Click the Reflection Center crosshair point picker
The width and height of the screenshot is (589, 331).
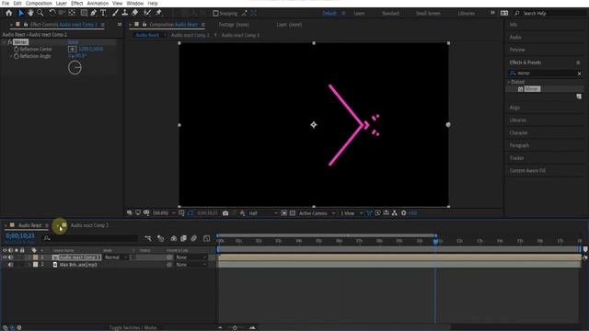pos(73,49)
